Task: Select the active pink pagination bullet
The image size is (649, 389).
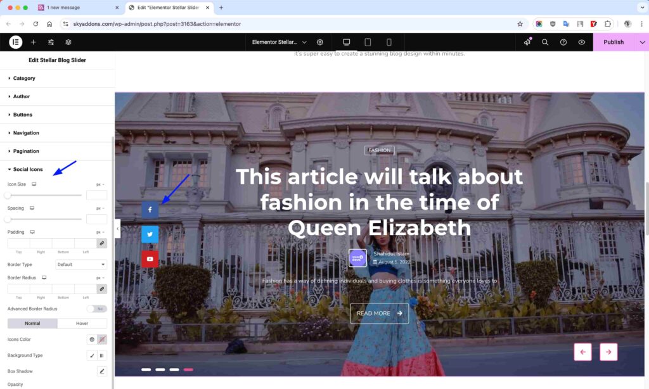Action: click(x=188, y=369)
